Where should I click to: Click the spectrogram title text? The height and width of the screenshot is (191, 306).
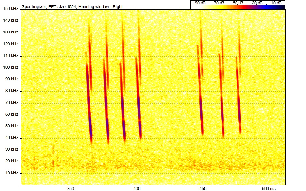pyautogui.click(x=72, y=7)
